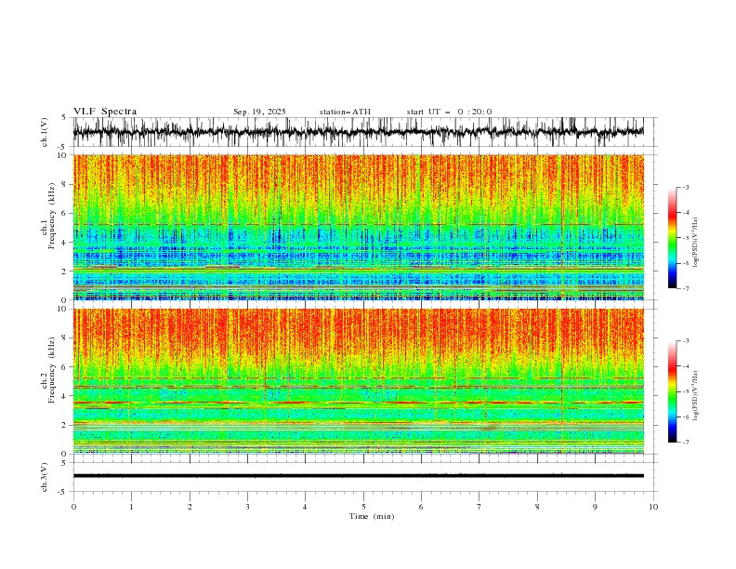Click the date label "Sep. 19, 2025"
This screenshot has width=736, height=569.
tap(259, 112)
